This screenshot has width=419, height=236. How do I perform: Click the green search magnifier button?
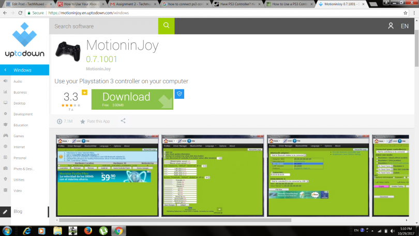point(166,25)
